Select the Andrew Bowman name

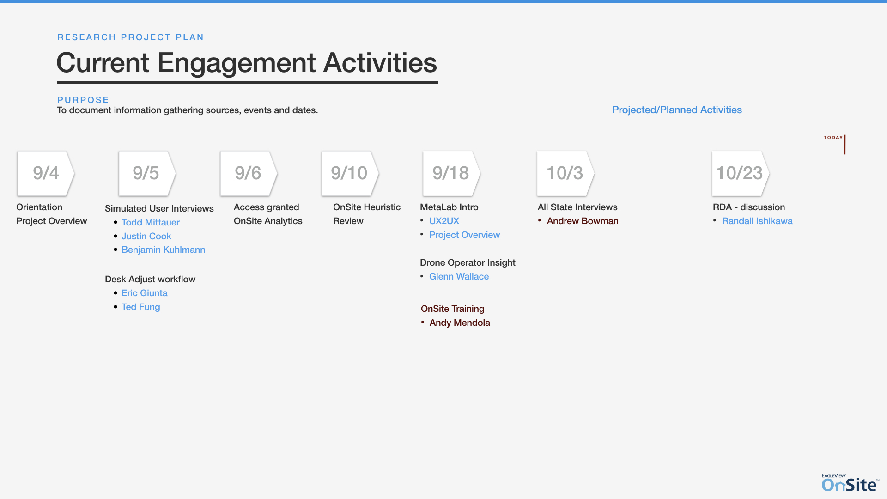click(x=582, y=221)
